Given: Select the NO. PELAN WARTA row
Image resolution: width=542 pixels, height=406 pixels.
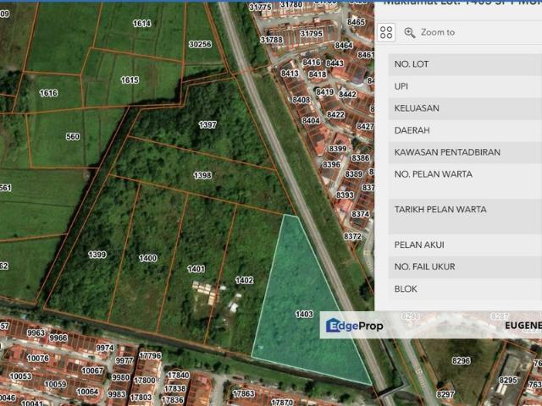Looking at the screenshot, I should point(465,181).
